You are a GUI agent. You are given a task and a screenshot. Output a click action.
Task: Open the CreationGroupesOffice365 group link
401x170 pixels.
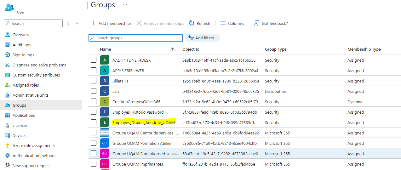136,102
